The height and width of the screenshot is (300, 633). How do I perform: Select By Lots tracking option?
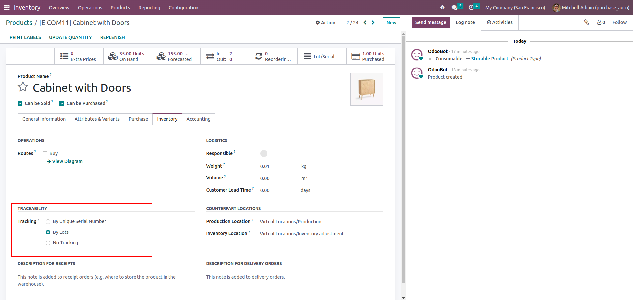[x=48, y=232]
